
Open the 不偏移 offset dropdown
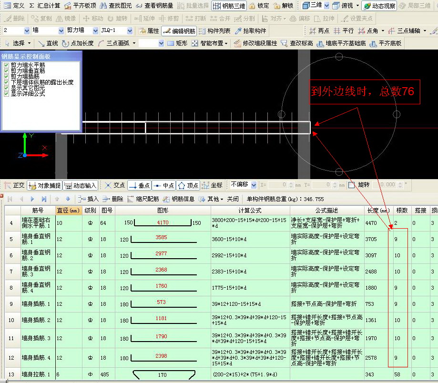254,185
